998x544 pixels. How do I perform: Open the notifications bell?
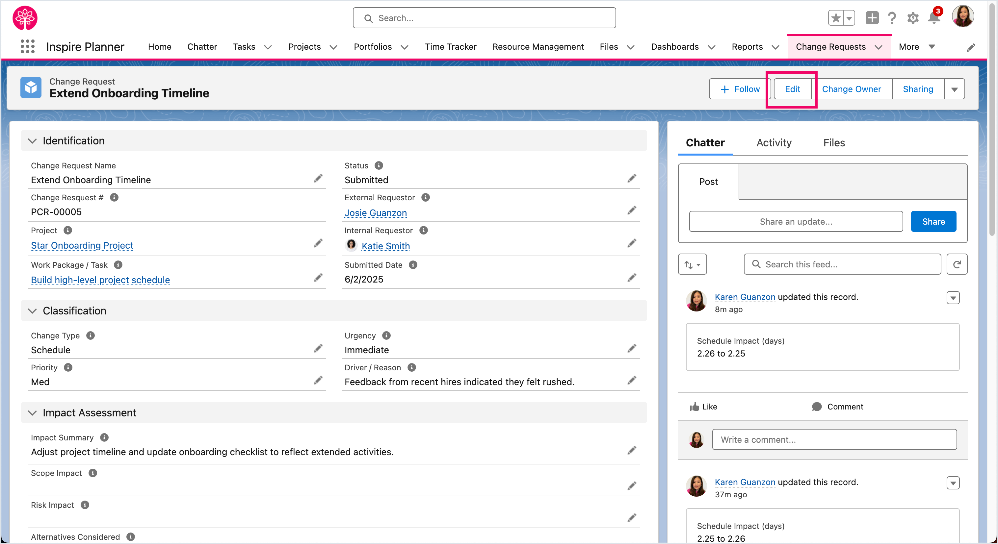pyautogui.click(x=934, y=18)
